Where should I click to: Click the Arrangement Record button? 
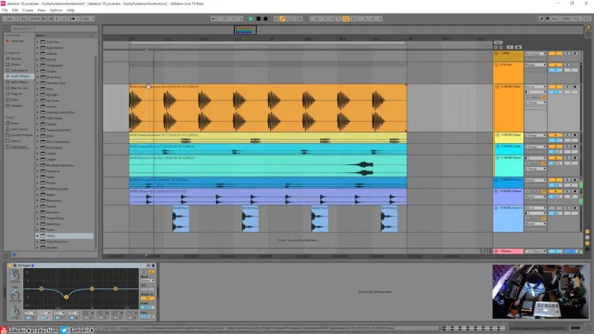click(266, 19)
